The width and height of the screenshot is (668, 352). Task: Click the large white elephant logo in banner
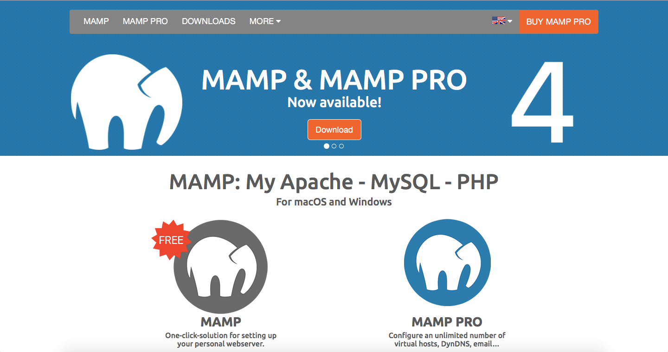pos(127,102)
